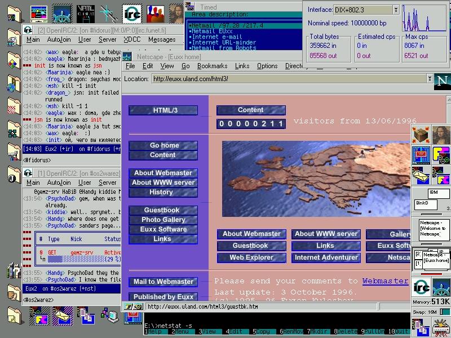The image size is (451, 338).
Task: Open Server menu in #os2warez OpenIRC window
Action: [107, 183]
